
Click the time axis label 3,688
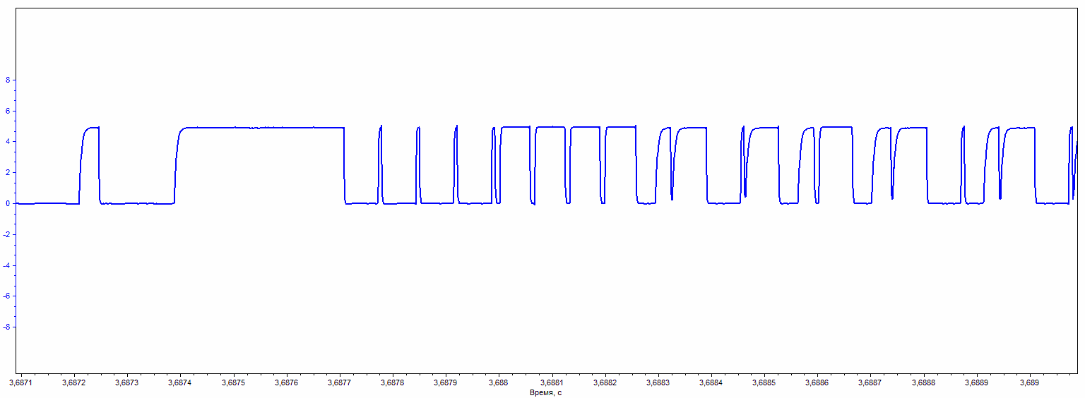(499, 382)
